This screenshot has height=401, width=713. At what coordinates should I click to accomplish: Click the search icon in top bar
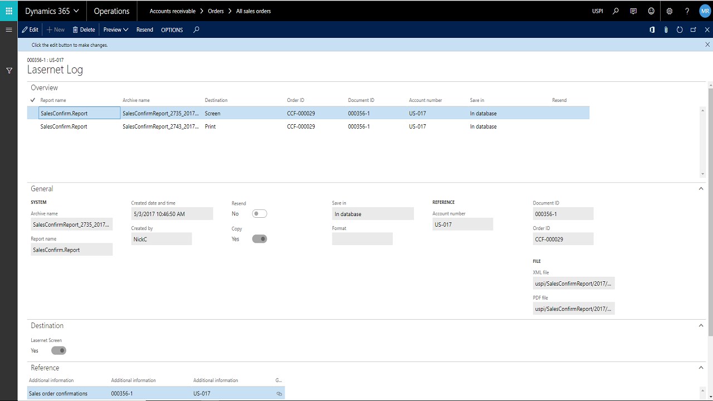pos(616,11)
